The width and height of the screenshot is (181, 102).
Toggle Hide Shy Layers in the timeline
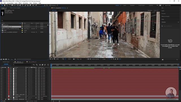click(40, 65)
